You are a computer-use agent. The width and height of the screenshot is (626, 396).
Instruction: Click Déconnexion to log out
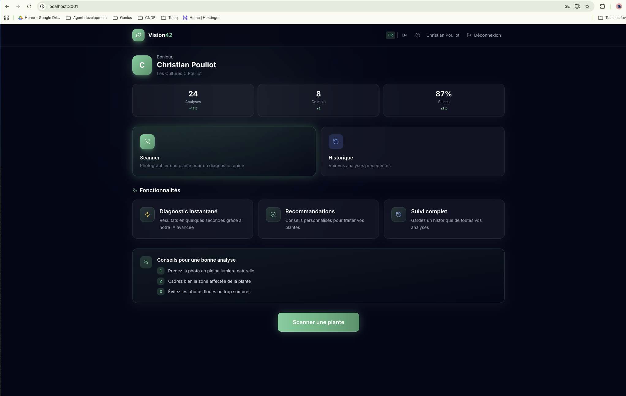point(484,35)
